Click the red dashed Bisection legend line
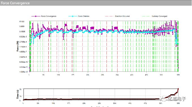 pos(109,16)
